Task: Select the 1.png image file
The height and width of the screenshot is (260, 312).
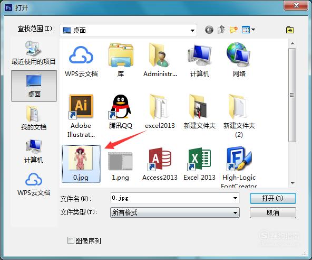Action: 120,166
